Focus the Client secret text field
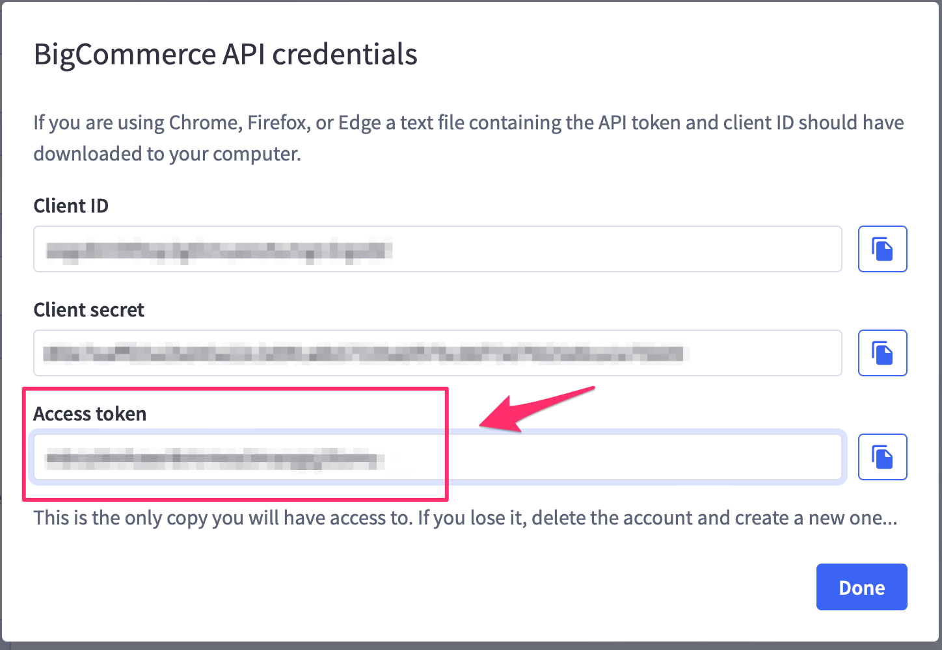The image size is (942, 650). point(438,353)
